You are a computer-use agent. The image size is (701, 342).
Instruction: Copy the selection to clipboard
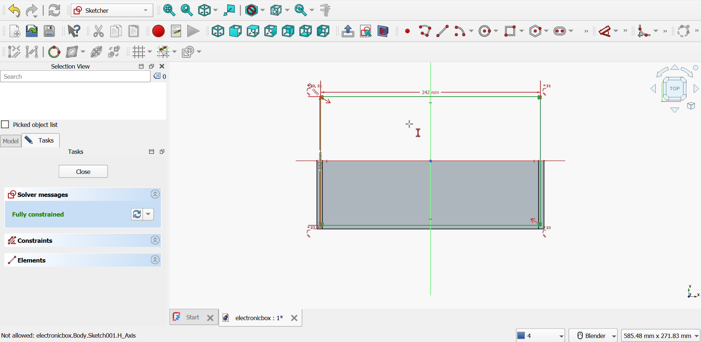(x=116, y=31)
